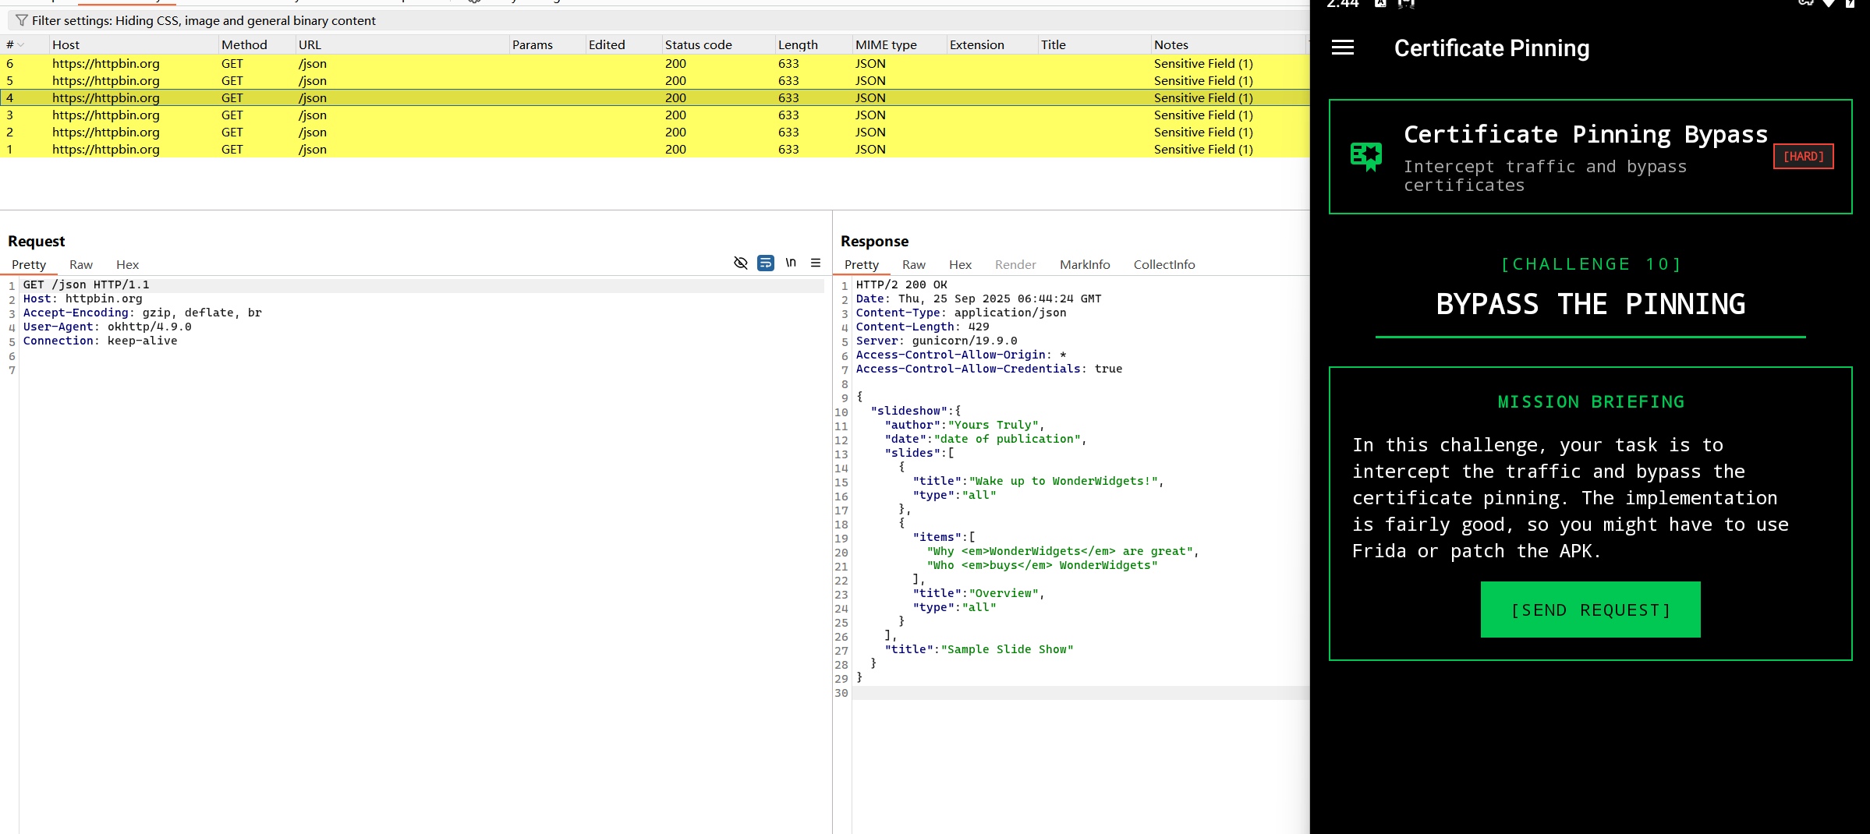This screenshot has width=1870, height=834.
Task: Switch the Response view to the Hex tab
Action: [960, 265]
